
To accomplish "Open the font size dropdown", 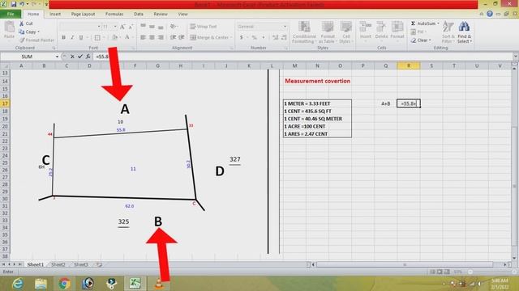I will 115,27.
